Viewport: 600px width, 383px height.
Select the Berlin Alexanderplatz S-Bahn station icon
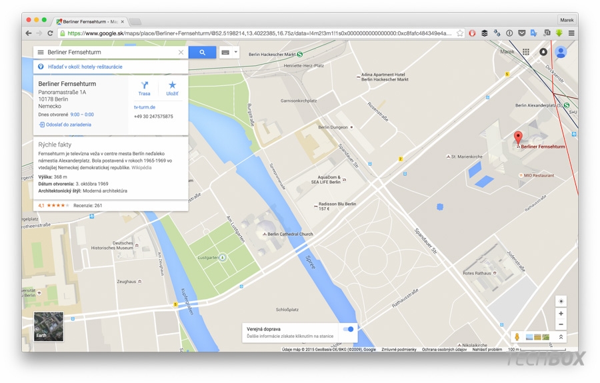tap(566, 105)
